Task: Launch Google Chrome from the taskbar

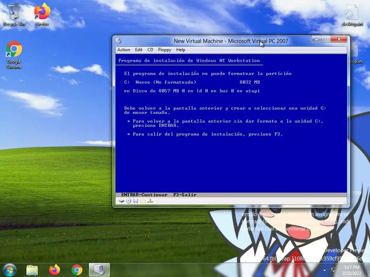Action: pos(77,270)
